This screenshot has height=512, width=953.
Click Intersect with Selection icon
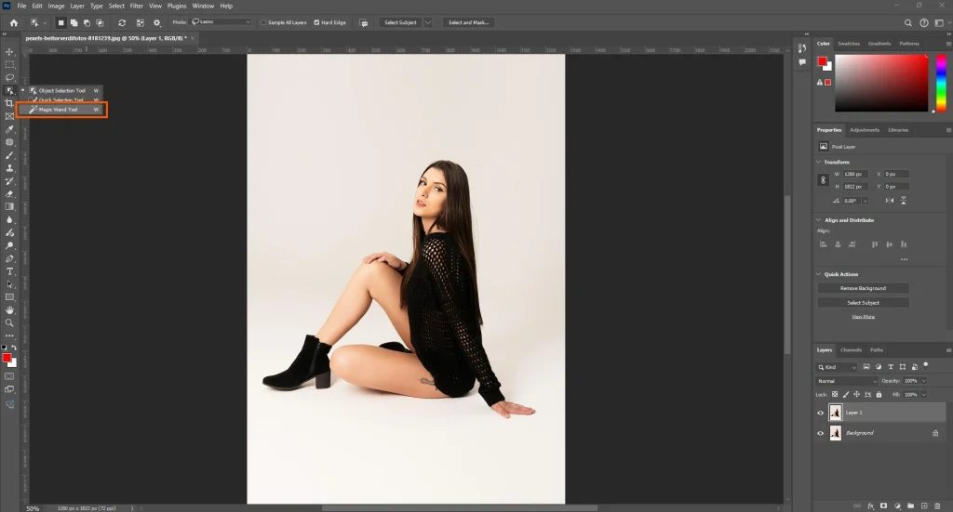point(101,22)
